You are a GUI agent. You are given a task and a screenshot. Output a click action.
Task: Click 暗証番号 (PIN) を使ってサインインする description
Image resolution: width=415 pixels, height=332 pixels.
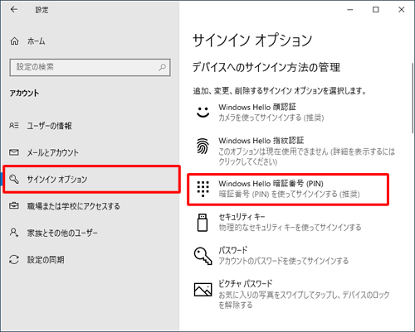click(289, 195)
